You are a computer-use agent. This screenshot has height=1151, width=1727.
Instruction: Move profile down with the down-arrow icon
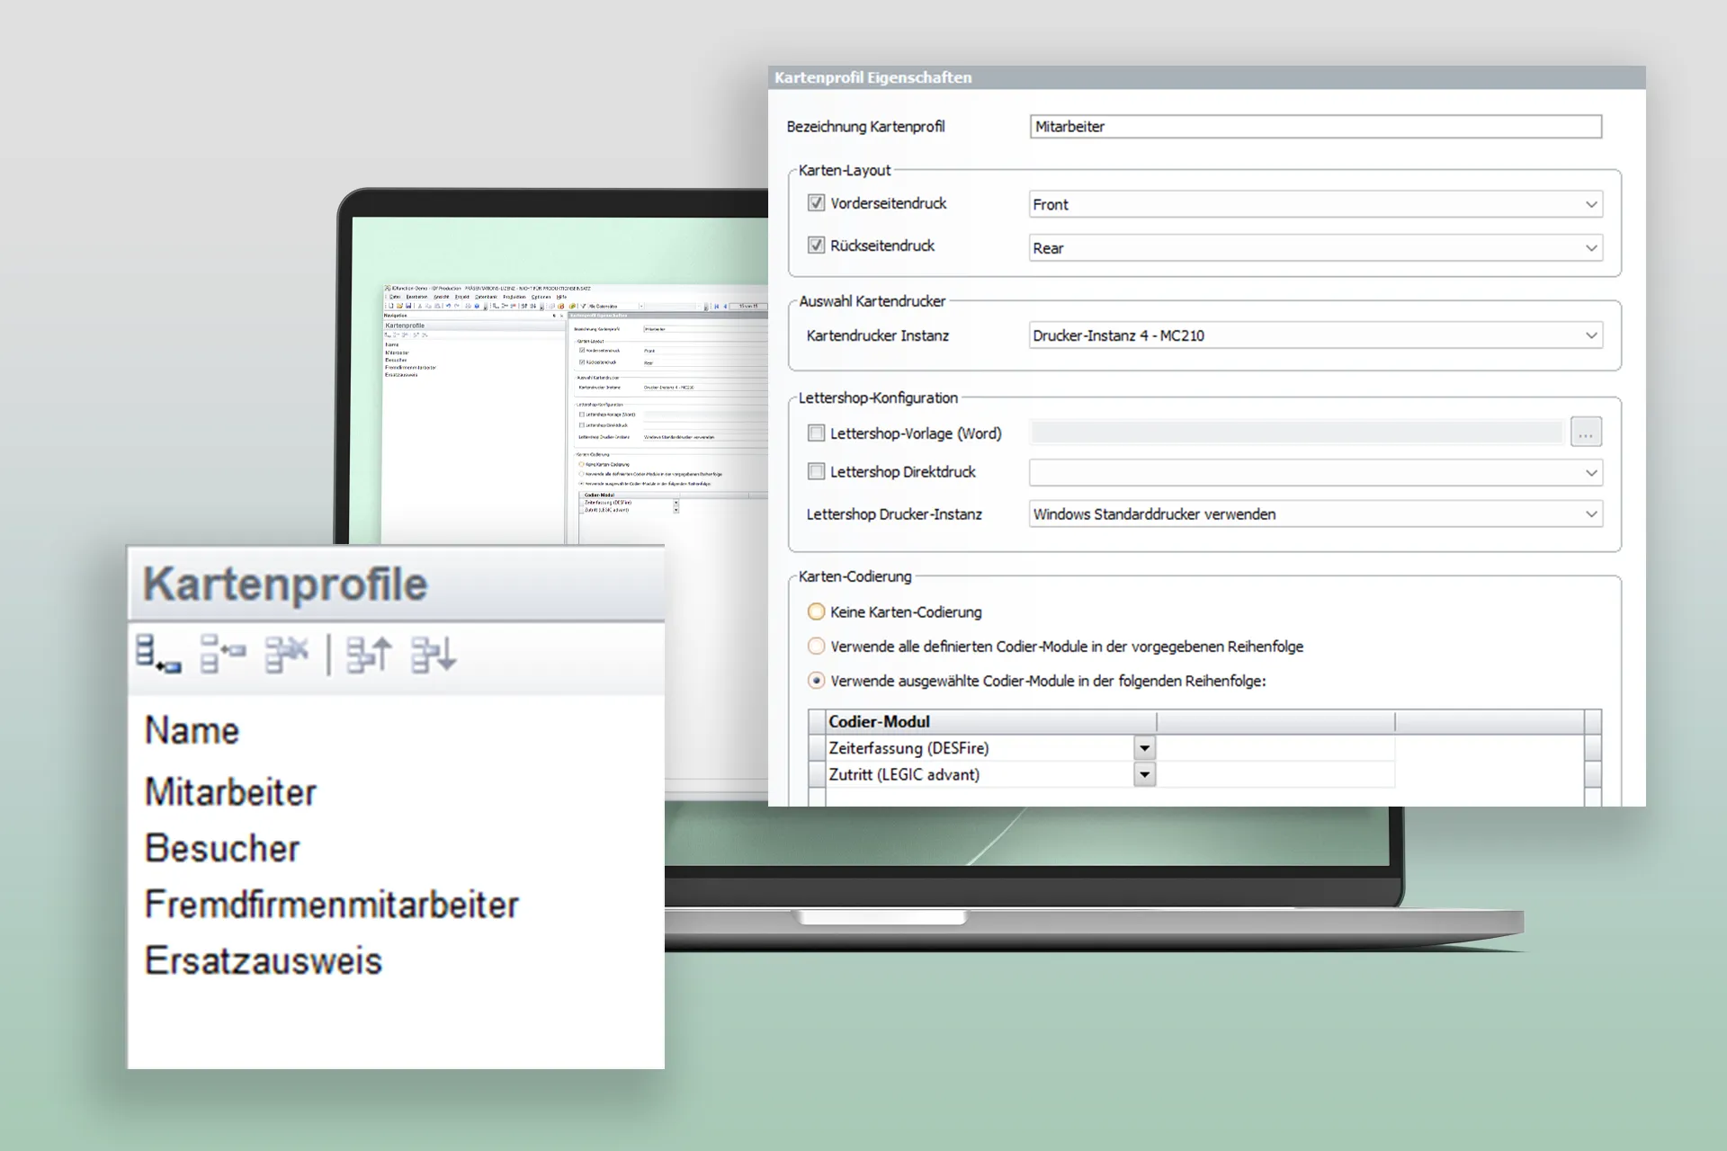pyautogui.click(x=434, y=654)
